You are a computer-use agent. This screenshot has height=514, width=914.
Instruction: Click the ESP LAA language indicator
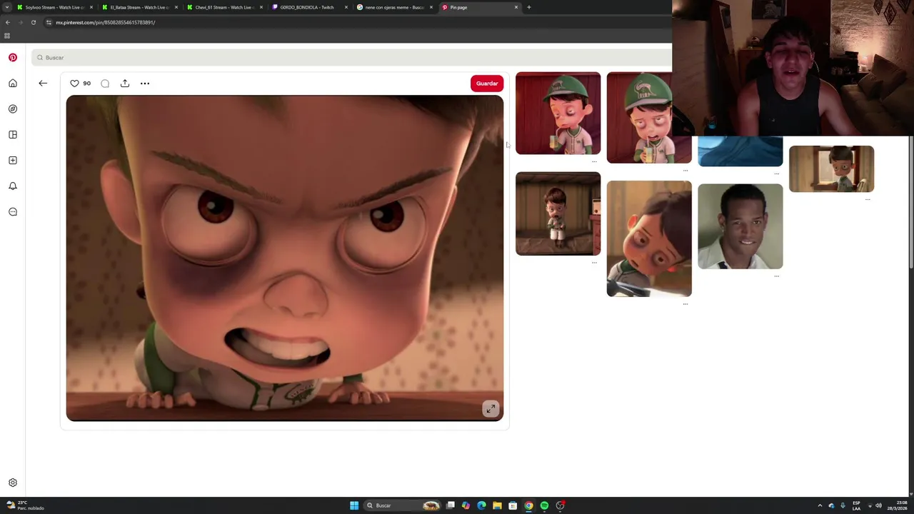[856, 505]
